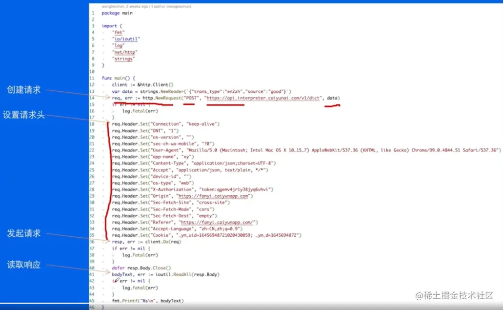Click the "Accept-Language" header line

177,229
